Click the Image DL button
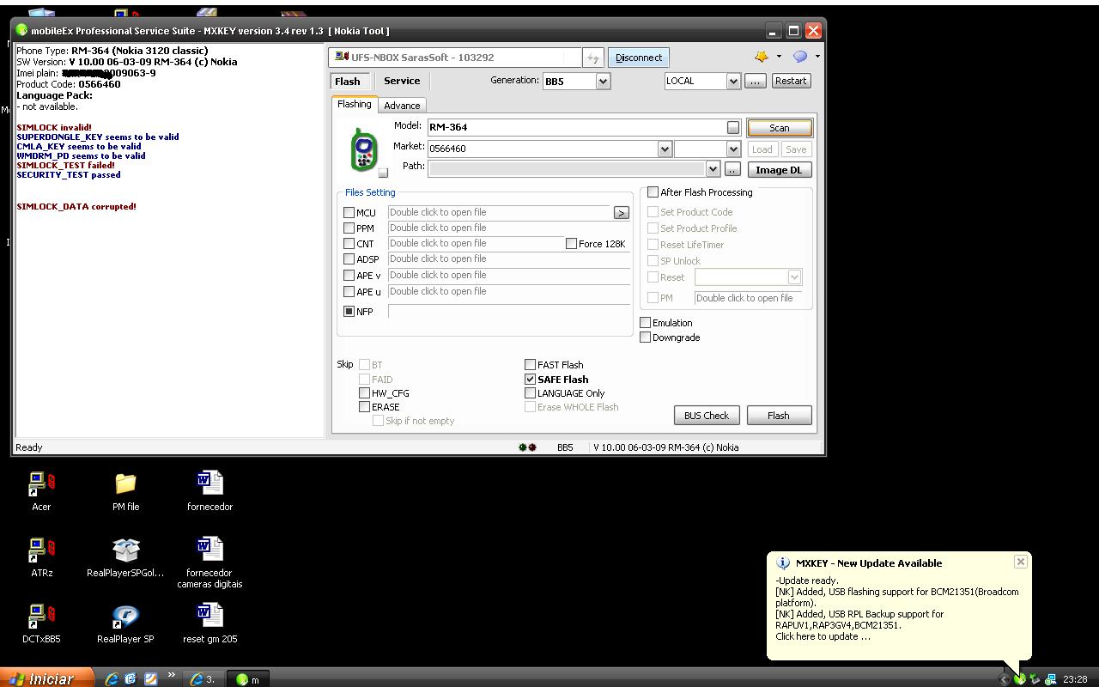 (779, 170)
